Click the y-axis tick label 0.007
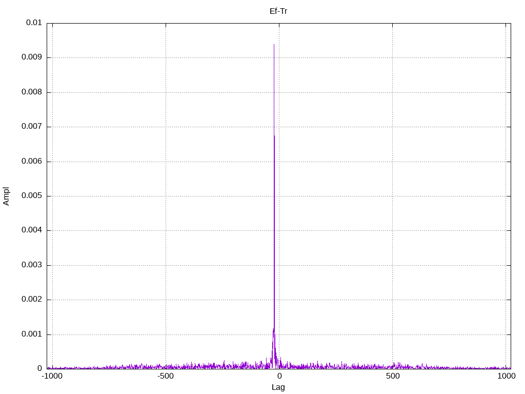This screenshot has width=525, height=394. (32, 127)
